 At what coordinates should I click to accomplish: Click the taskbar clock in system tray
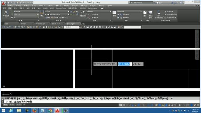pos(195,110)
